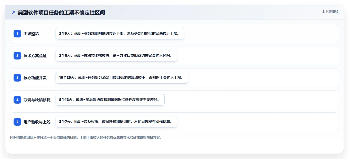Click the 2至8天 description box
This screenshot has width=349, height=159.
click(116, 56)
